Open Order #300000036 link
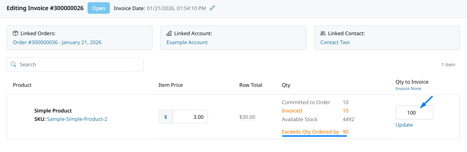 [x=57, y=42]
